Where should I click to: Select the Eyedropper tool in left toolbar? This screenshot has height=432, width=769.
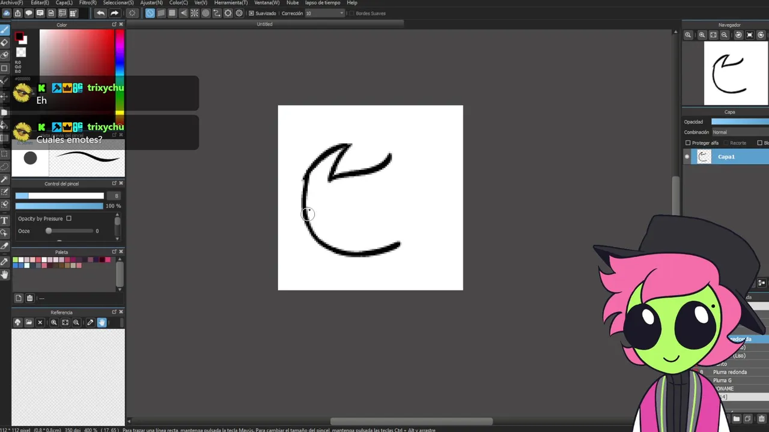tap(4, 262)
